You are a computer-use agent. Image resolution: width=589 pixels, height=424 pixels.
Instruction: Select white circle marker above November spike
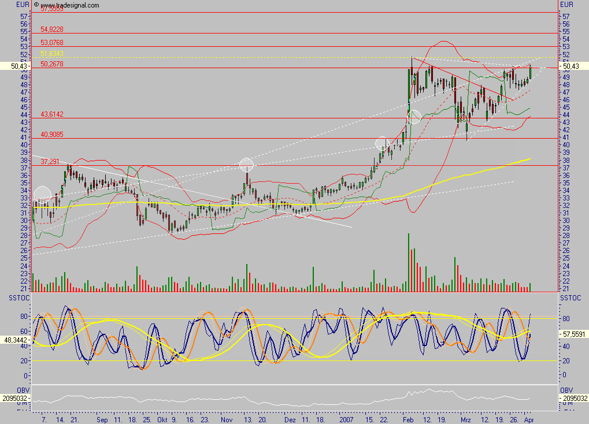point(246,165)
